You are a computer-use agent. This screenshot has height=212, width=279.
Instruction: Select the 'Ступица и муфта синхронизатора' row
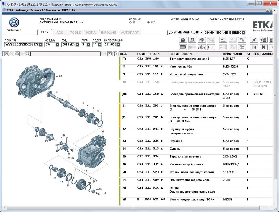coord(196,133)
